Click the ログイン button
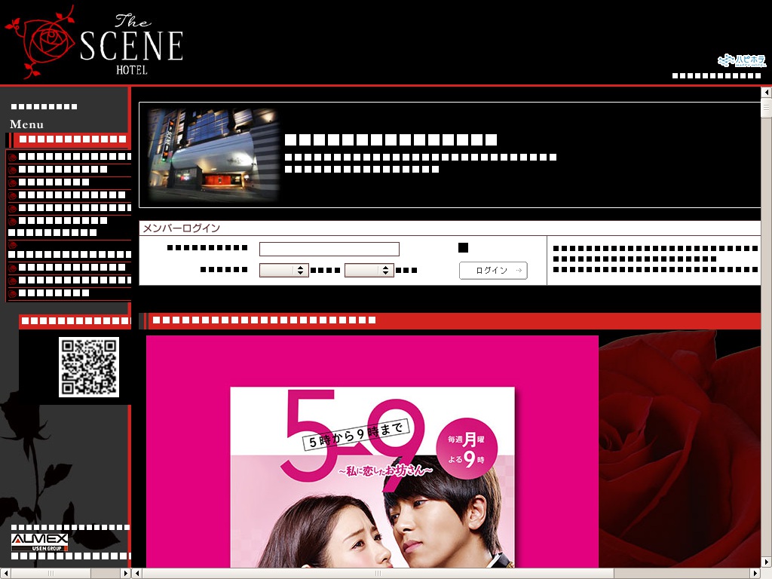Viewport: 772px width, 579px height. coord(493,271)
